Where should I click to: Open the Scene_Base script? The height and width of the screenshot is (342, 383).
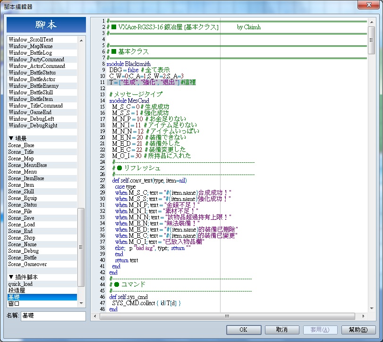coord(42,145)
